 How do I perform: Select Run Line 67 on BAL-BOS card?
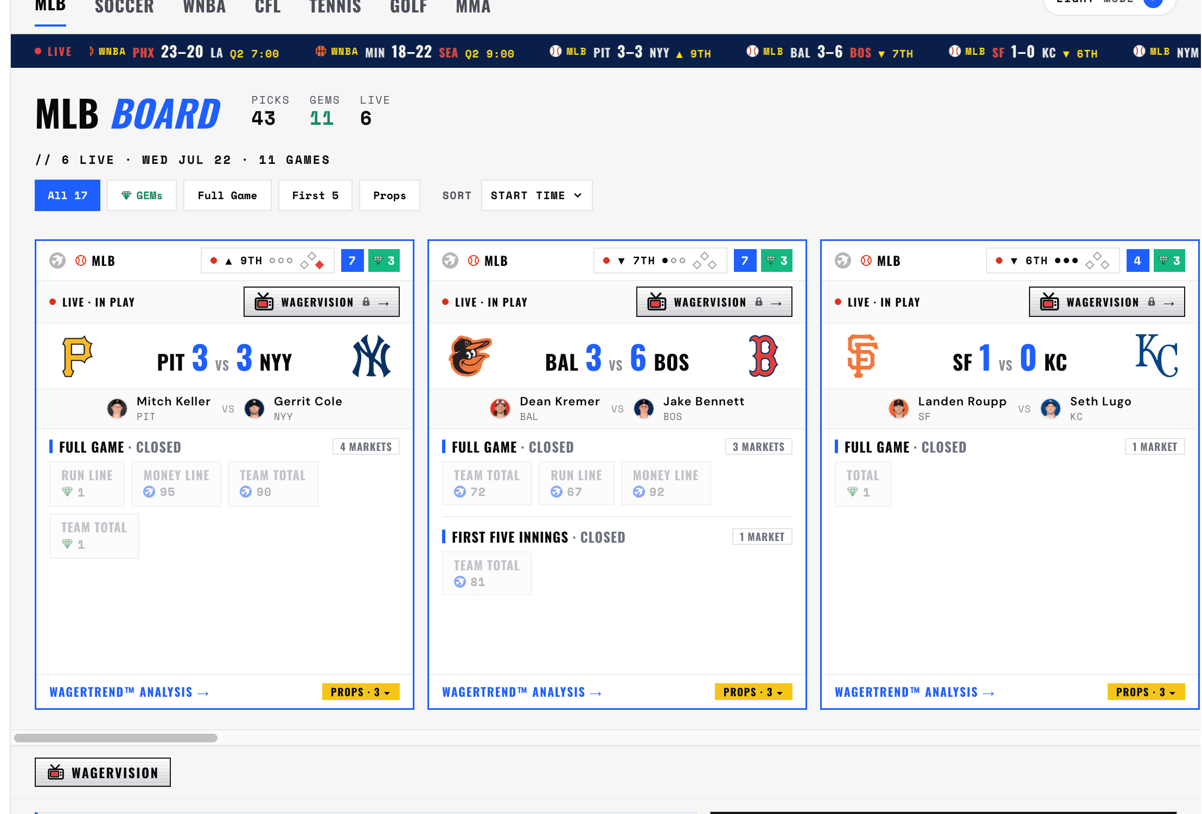click(x=576, y=483)
